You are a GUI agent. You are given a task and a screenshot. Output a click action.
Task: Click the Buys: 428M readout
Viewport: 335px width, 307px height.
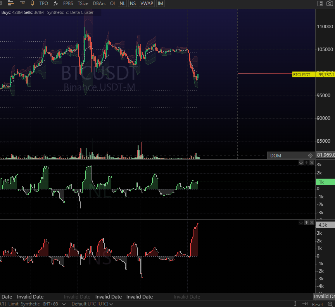point(12,13)
